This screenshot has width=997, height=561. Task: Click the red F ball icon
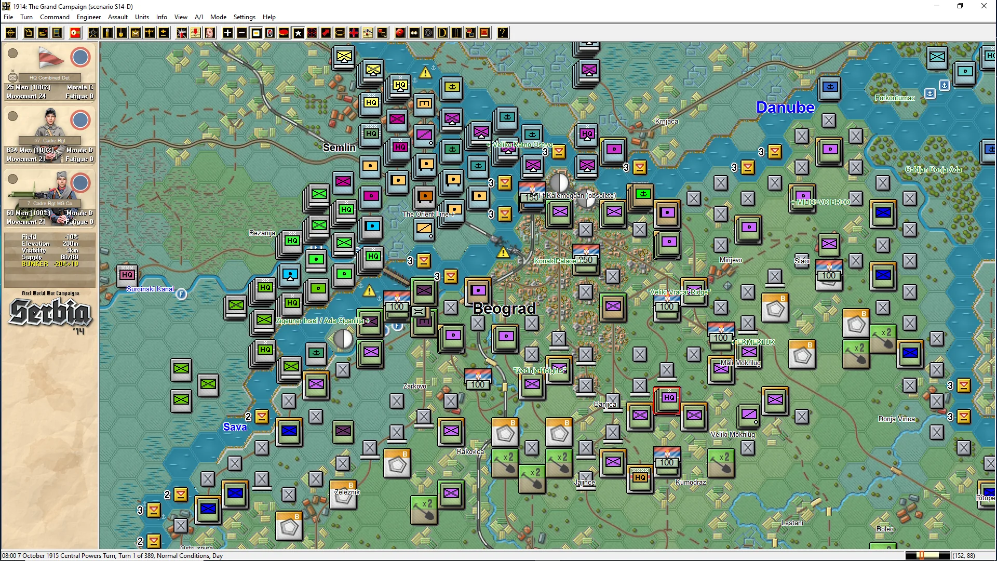[400, 33]
